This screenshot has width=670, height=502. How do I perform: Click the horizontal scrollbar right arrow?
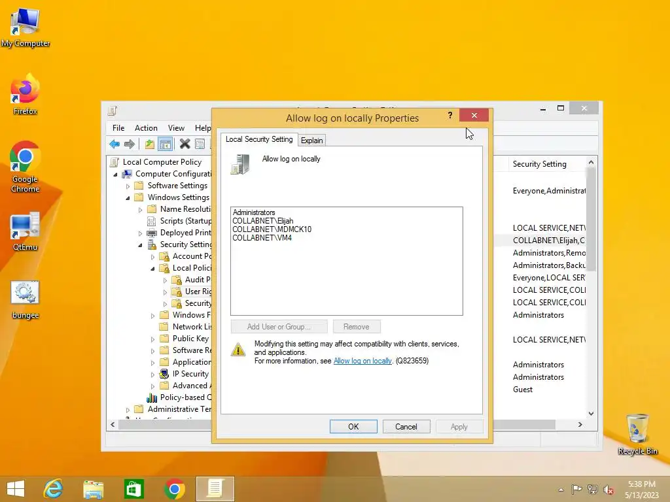tap(580, 425)
